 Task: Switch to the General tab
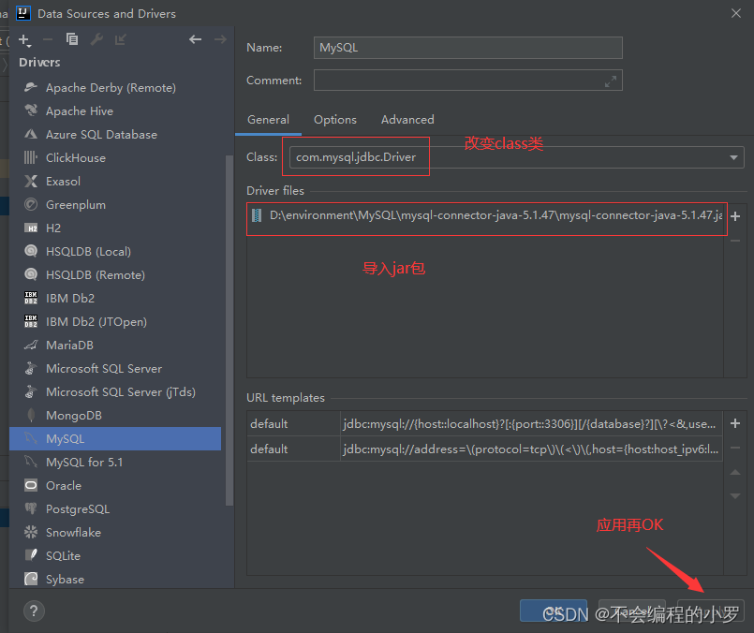[268, 120]
